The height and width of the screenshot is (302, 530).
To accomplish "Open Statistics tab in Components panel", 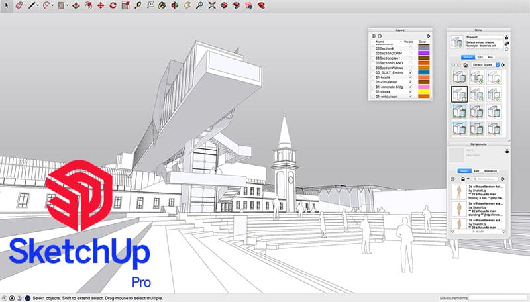I will (490, 171).
